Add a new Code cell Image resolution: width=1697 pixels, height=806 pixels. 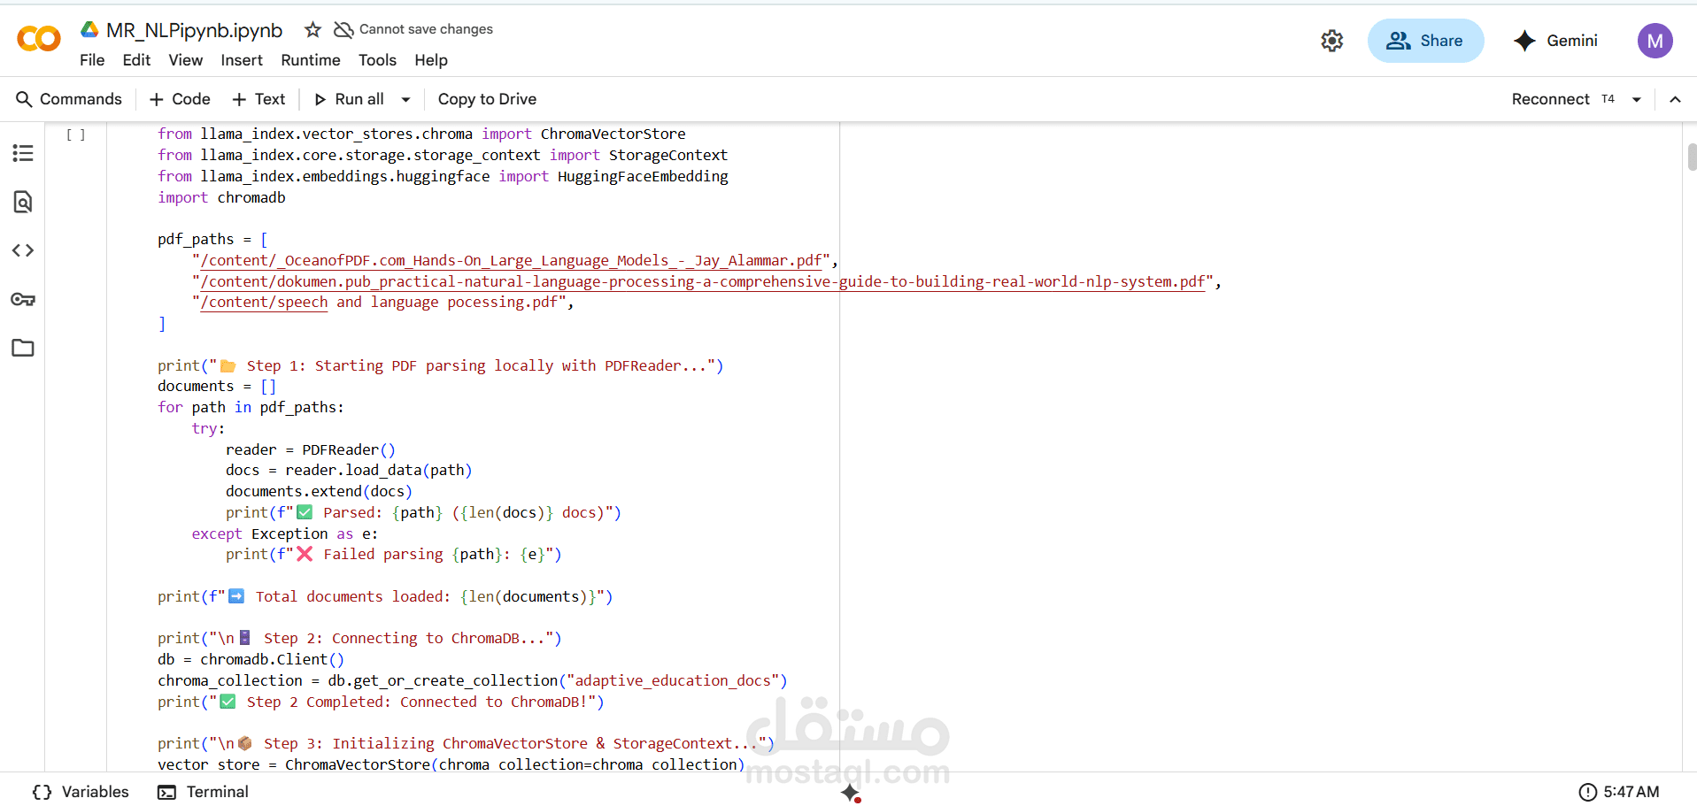pyautogui.click(x=180, y=99)
